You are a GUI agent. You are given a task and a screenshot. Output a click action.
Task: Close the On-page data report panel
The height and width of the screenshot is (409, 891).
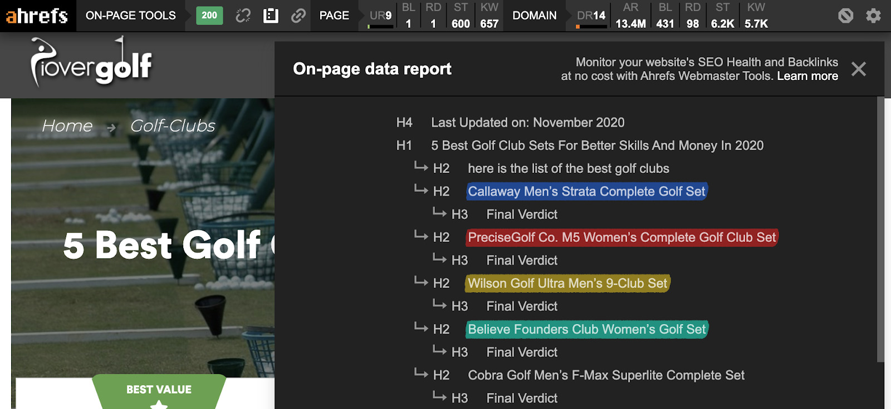tap(859, 69)
